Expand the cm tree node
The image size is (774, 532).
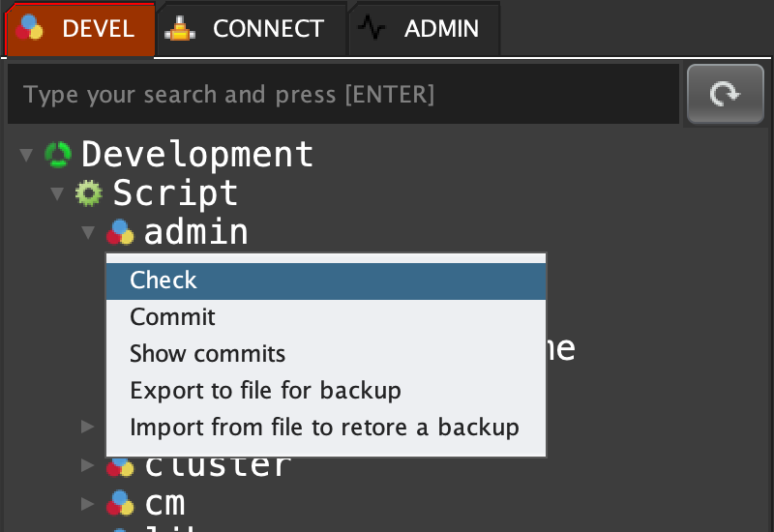click(x=88, y=503)
